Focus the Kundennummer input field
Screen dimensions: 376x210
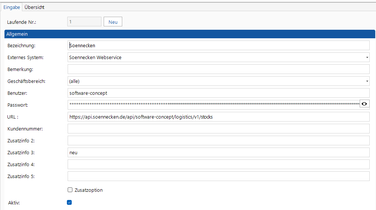(218, 129)
